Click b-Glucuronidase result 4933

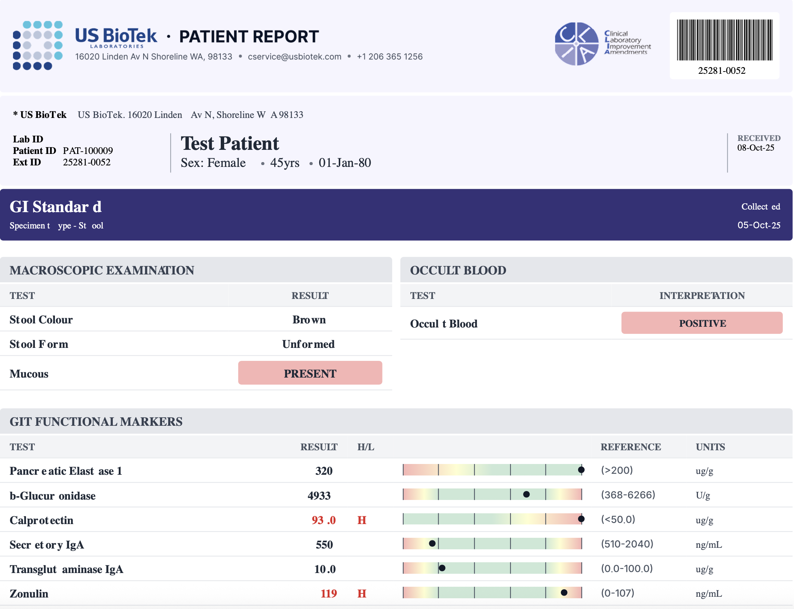[319, 496]
